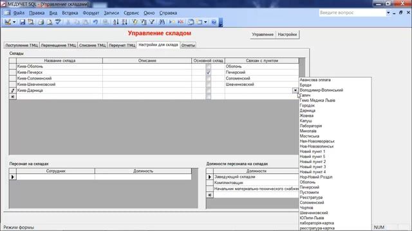Image resolution: width=412 pixels, height=231 pixels.
Task: Click the Undo arrow toolbar icon
Action: [95, 22]
